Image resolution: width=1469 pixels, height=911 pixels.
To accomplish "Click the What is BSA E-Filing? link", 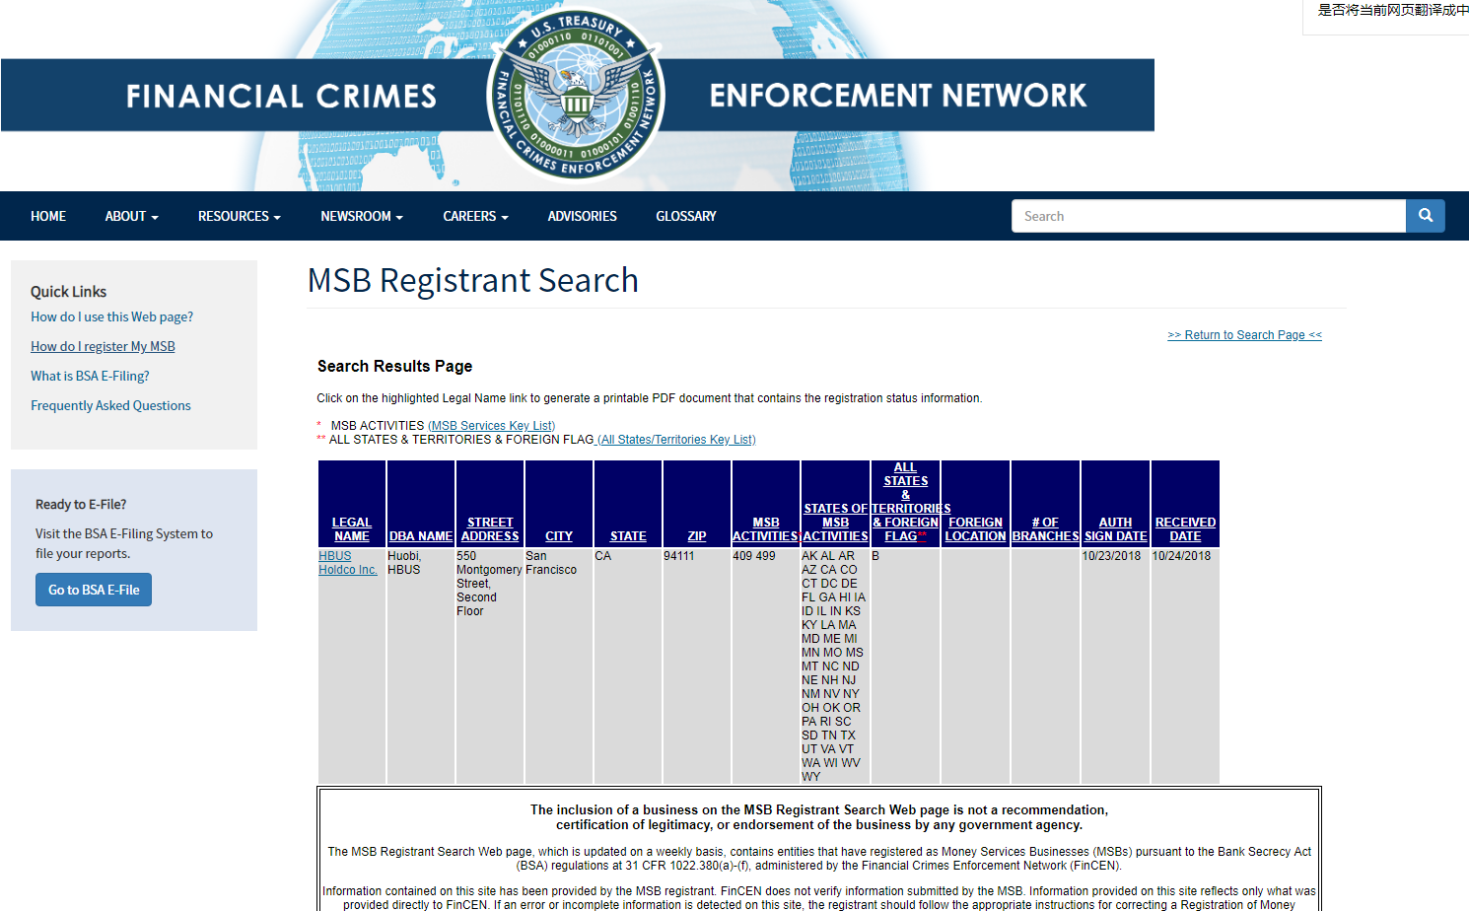I will pyautogui.click(x=90, y=376).
